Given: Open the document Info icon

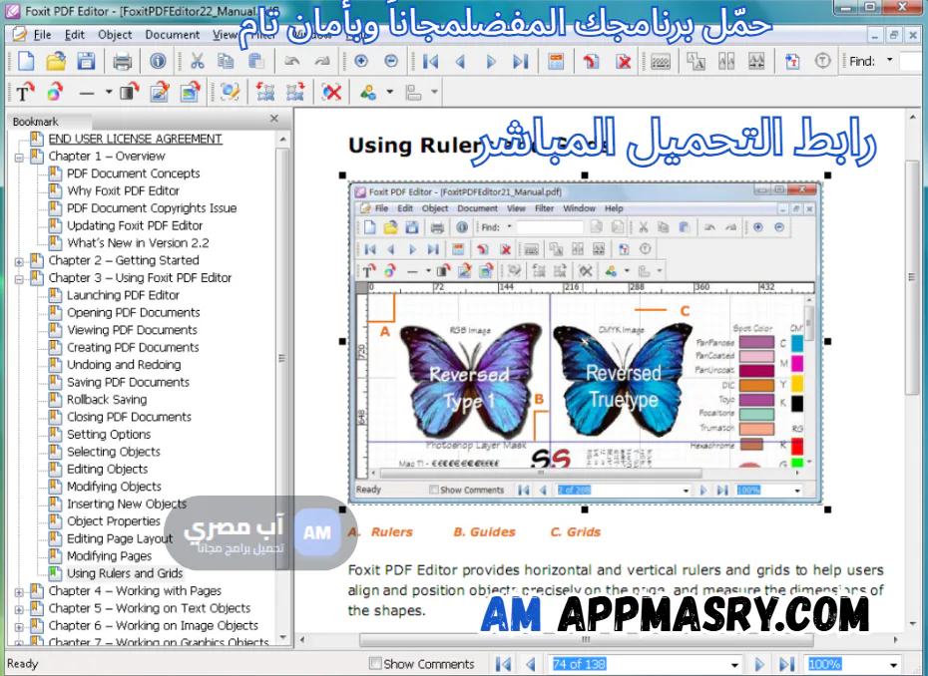Looking at the screenshot, I should pyautogui.click(x=158, y=61).
